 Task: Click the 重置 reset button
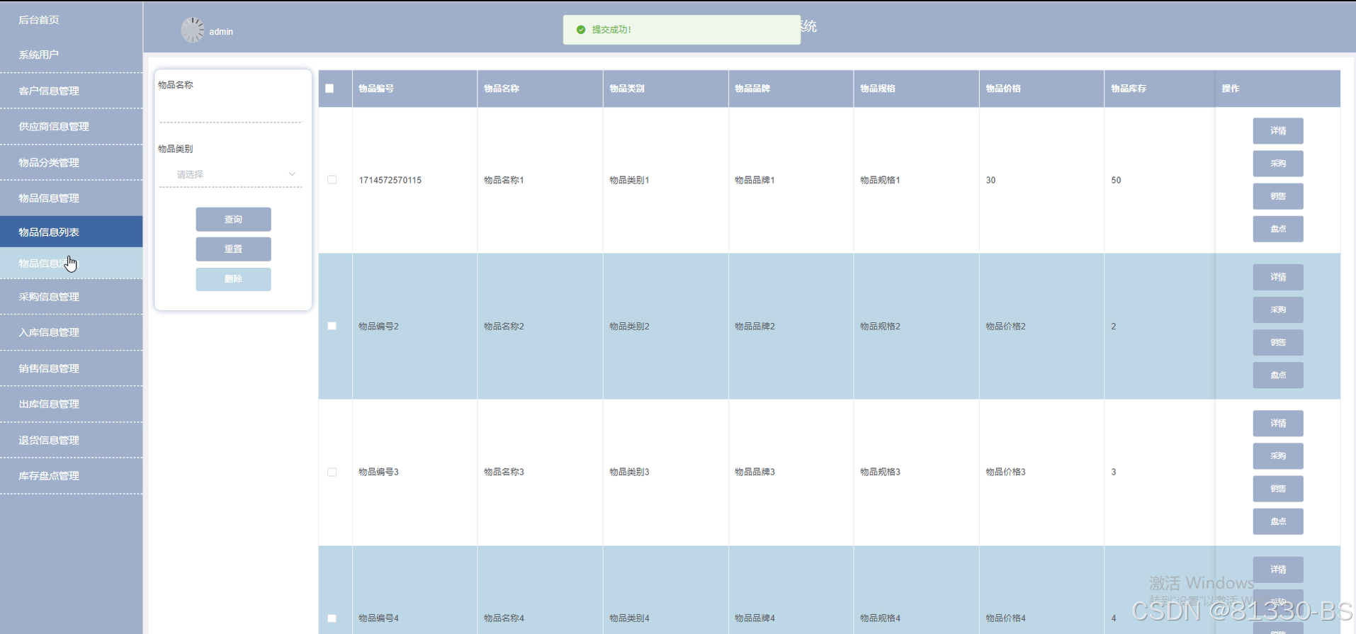coord(233,249)
